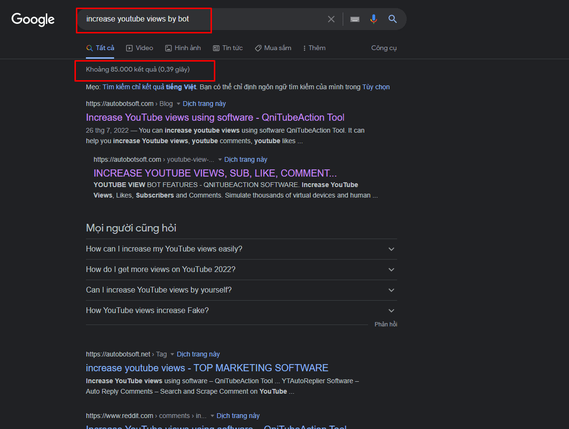
Task: Start voice search with microphone icon
Action: point(373,19)
